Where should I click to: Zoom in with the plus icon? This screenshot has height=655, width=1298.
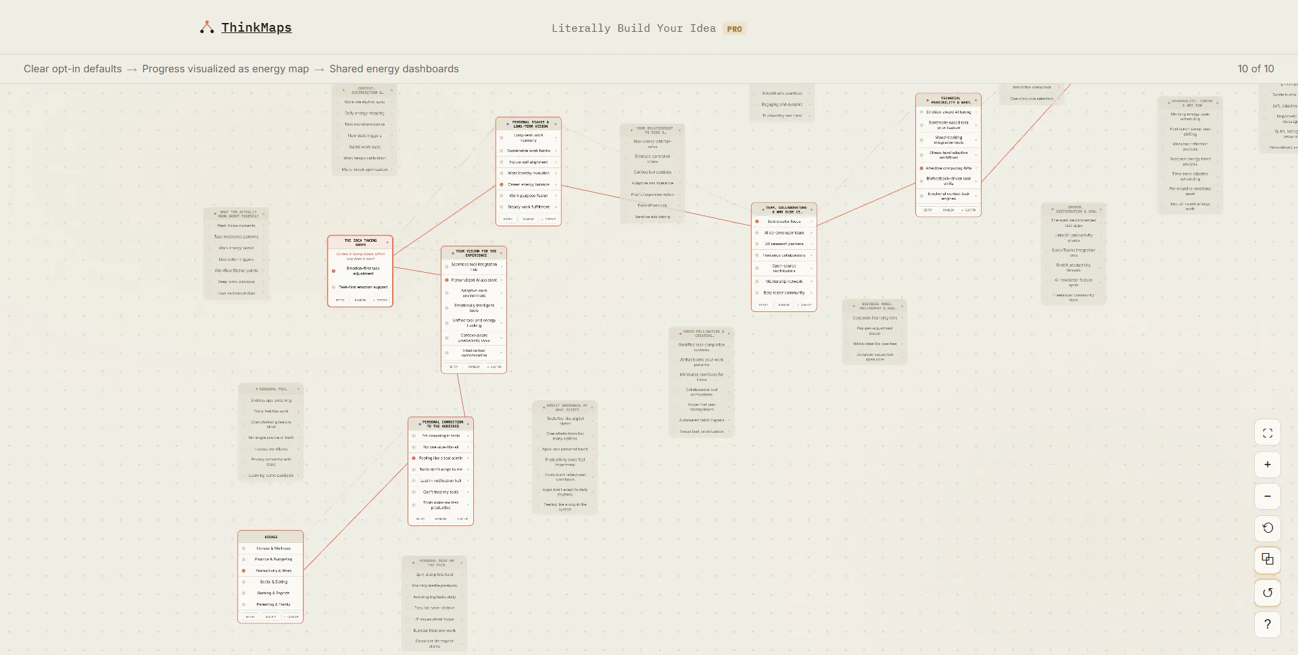tap(1268, 465)
